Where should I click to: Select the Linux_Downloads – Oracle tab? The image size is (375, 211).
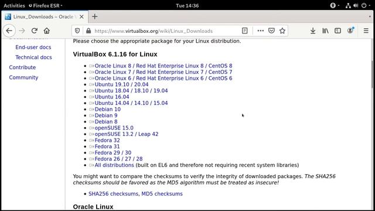click(x=45, y=17)
